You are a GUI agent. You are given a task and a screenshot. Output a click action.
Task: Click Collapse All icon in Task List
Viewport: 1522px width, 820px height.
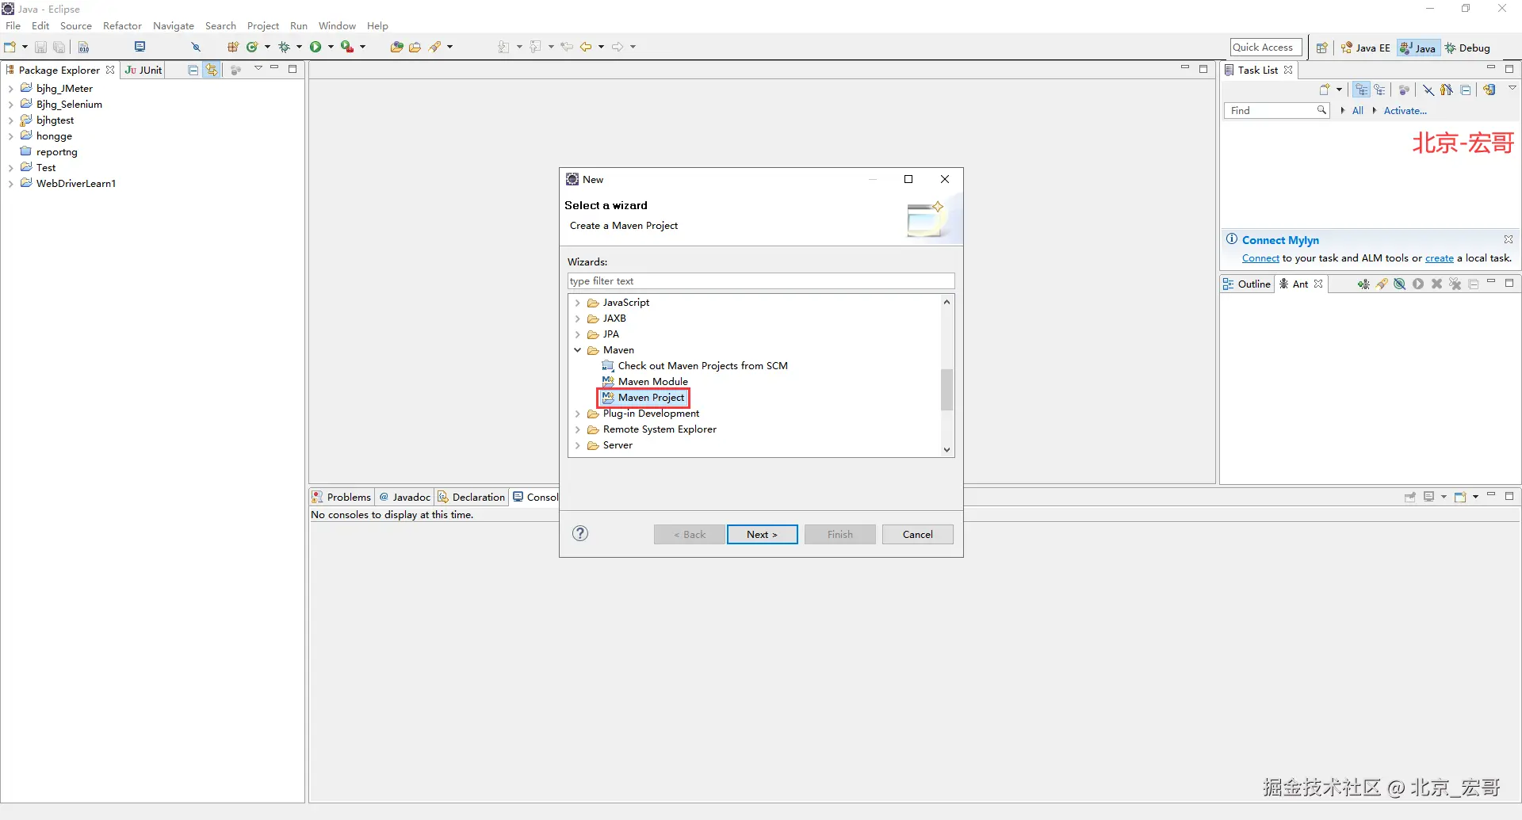point(1466,90)
